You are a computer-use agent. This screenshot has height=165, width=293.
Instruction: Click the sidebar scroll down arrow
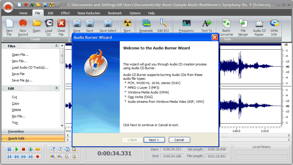tap(62, 126)
